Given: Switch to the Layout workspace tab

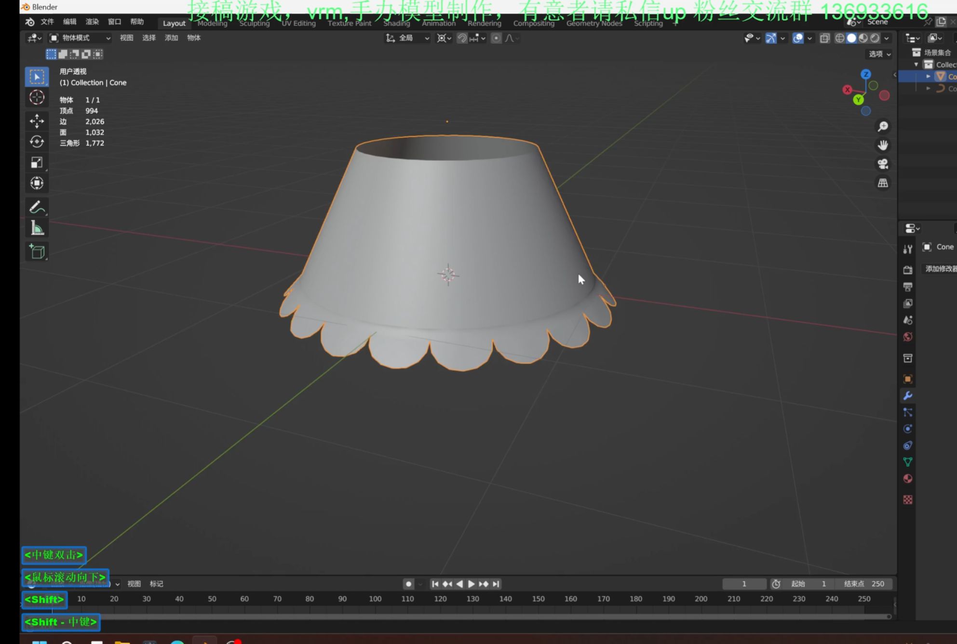Looking at the screenshot, I should [x=174, y=23].
